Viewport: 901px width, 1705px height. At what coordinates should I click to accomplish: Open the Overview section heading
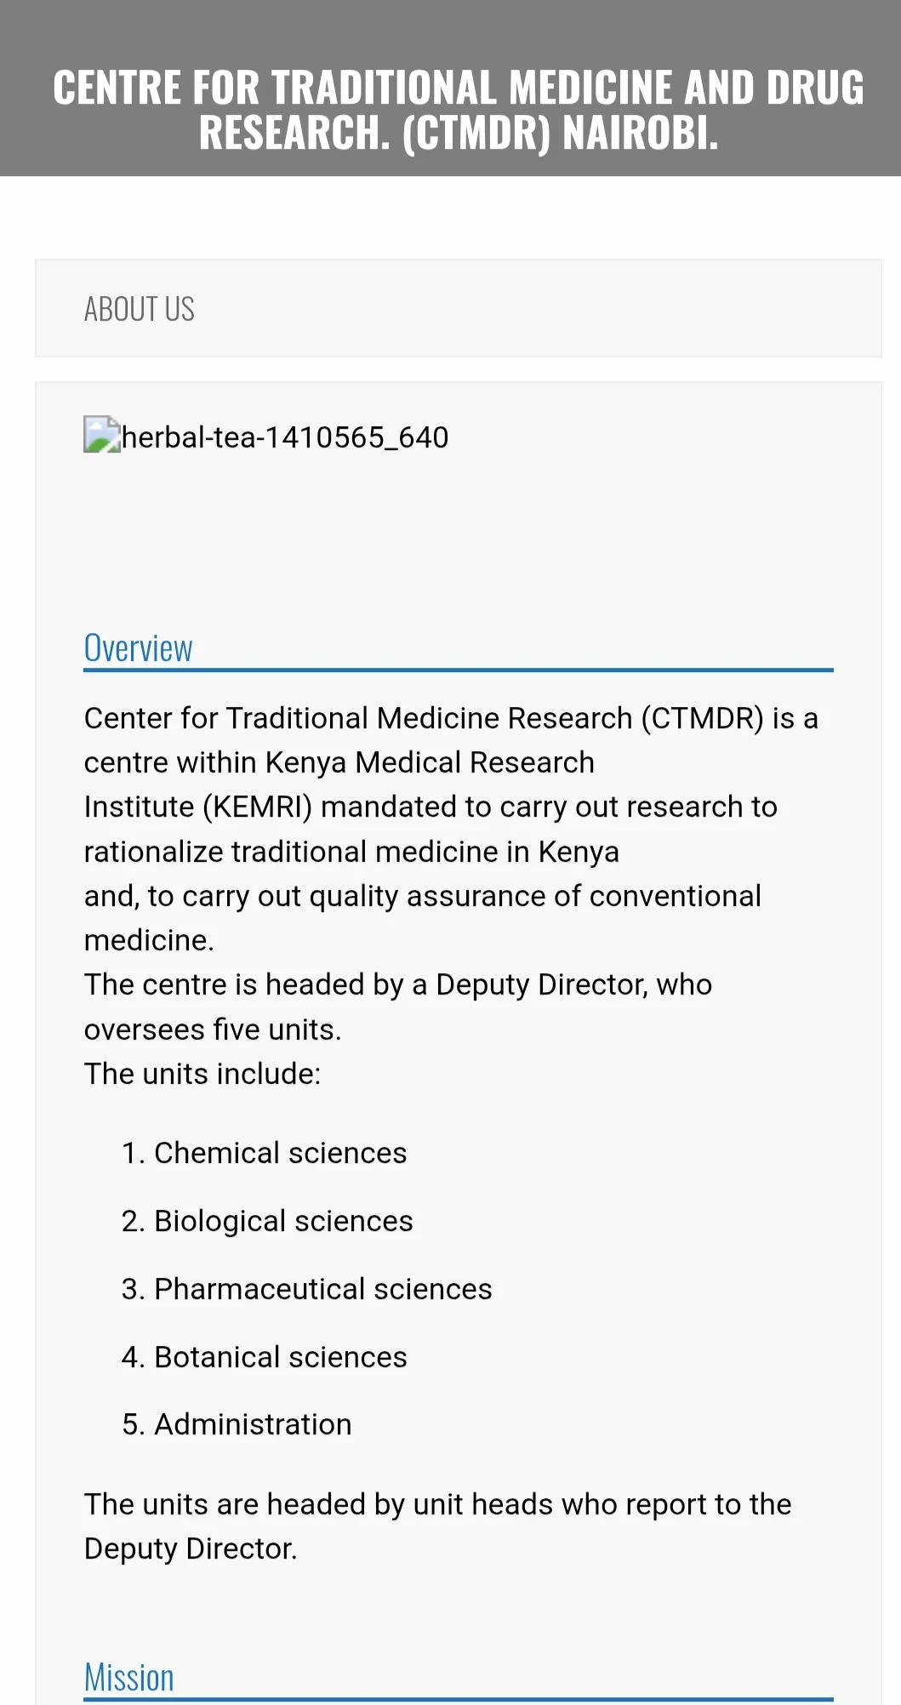click(138, 648)
